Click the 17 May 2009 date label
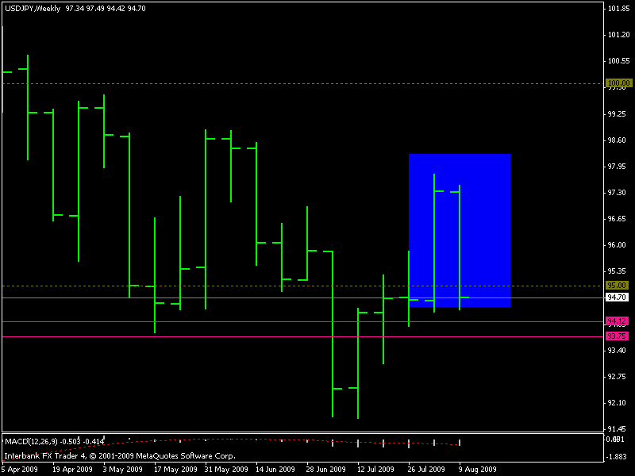 click(175, 470)
